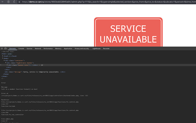Open the browser profile avatar icon
The height and width of the screenshot is (123, 196).
[8, 2]
